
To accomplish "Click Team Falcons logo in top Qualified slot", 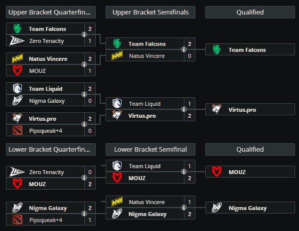I will click(216, 49).
